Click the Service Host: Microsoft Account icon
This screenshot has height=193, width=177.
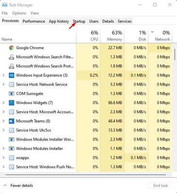12,112
